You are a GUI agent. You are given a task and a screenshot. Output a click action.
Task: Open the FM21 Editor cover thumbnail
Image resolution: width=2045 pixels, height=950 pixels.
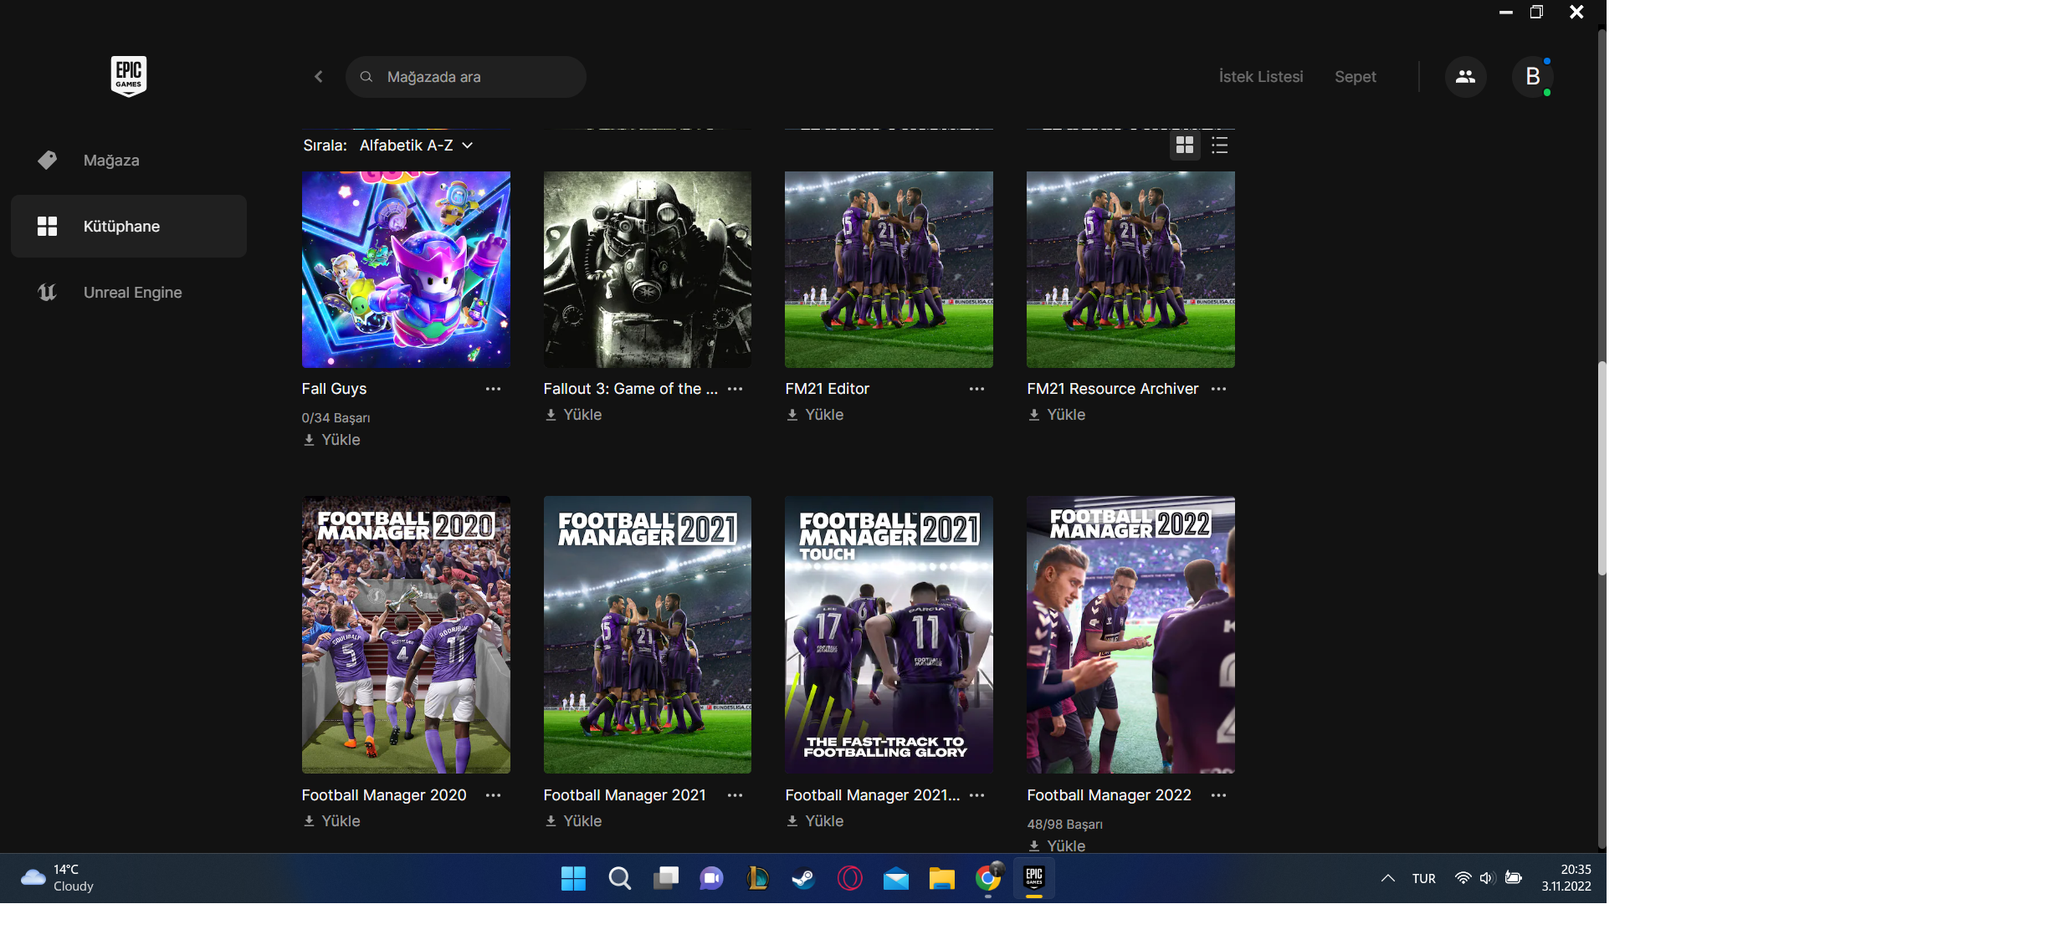tap(889, 269)
